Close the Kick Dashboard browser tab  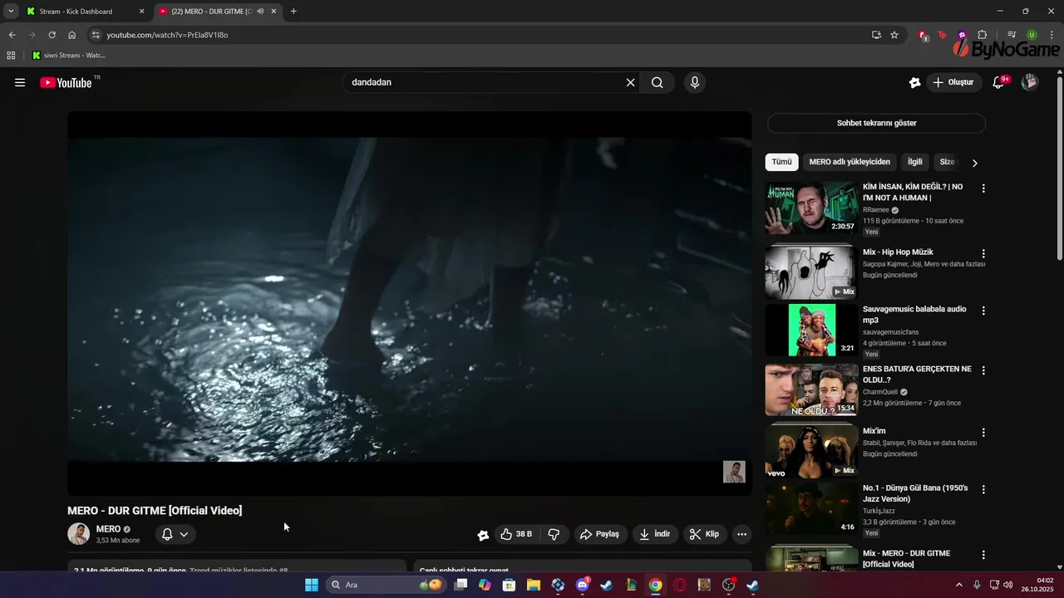click(x=141, y=12)
